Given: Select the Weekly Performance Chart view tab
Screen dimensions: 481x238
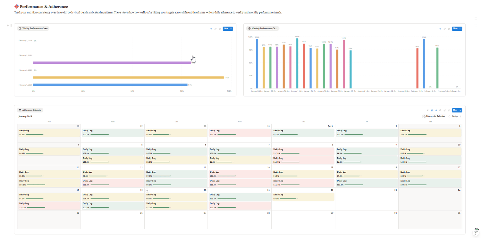Looking at the screenshot, I should (33, 29).
